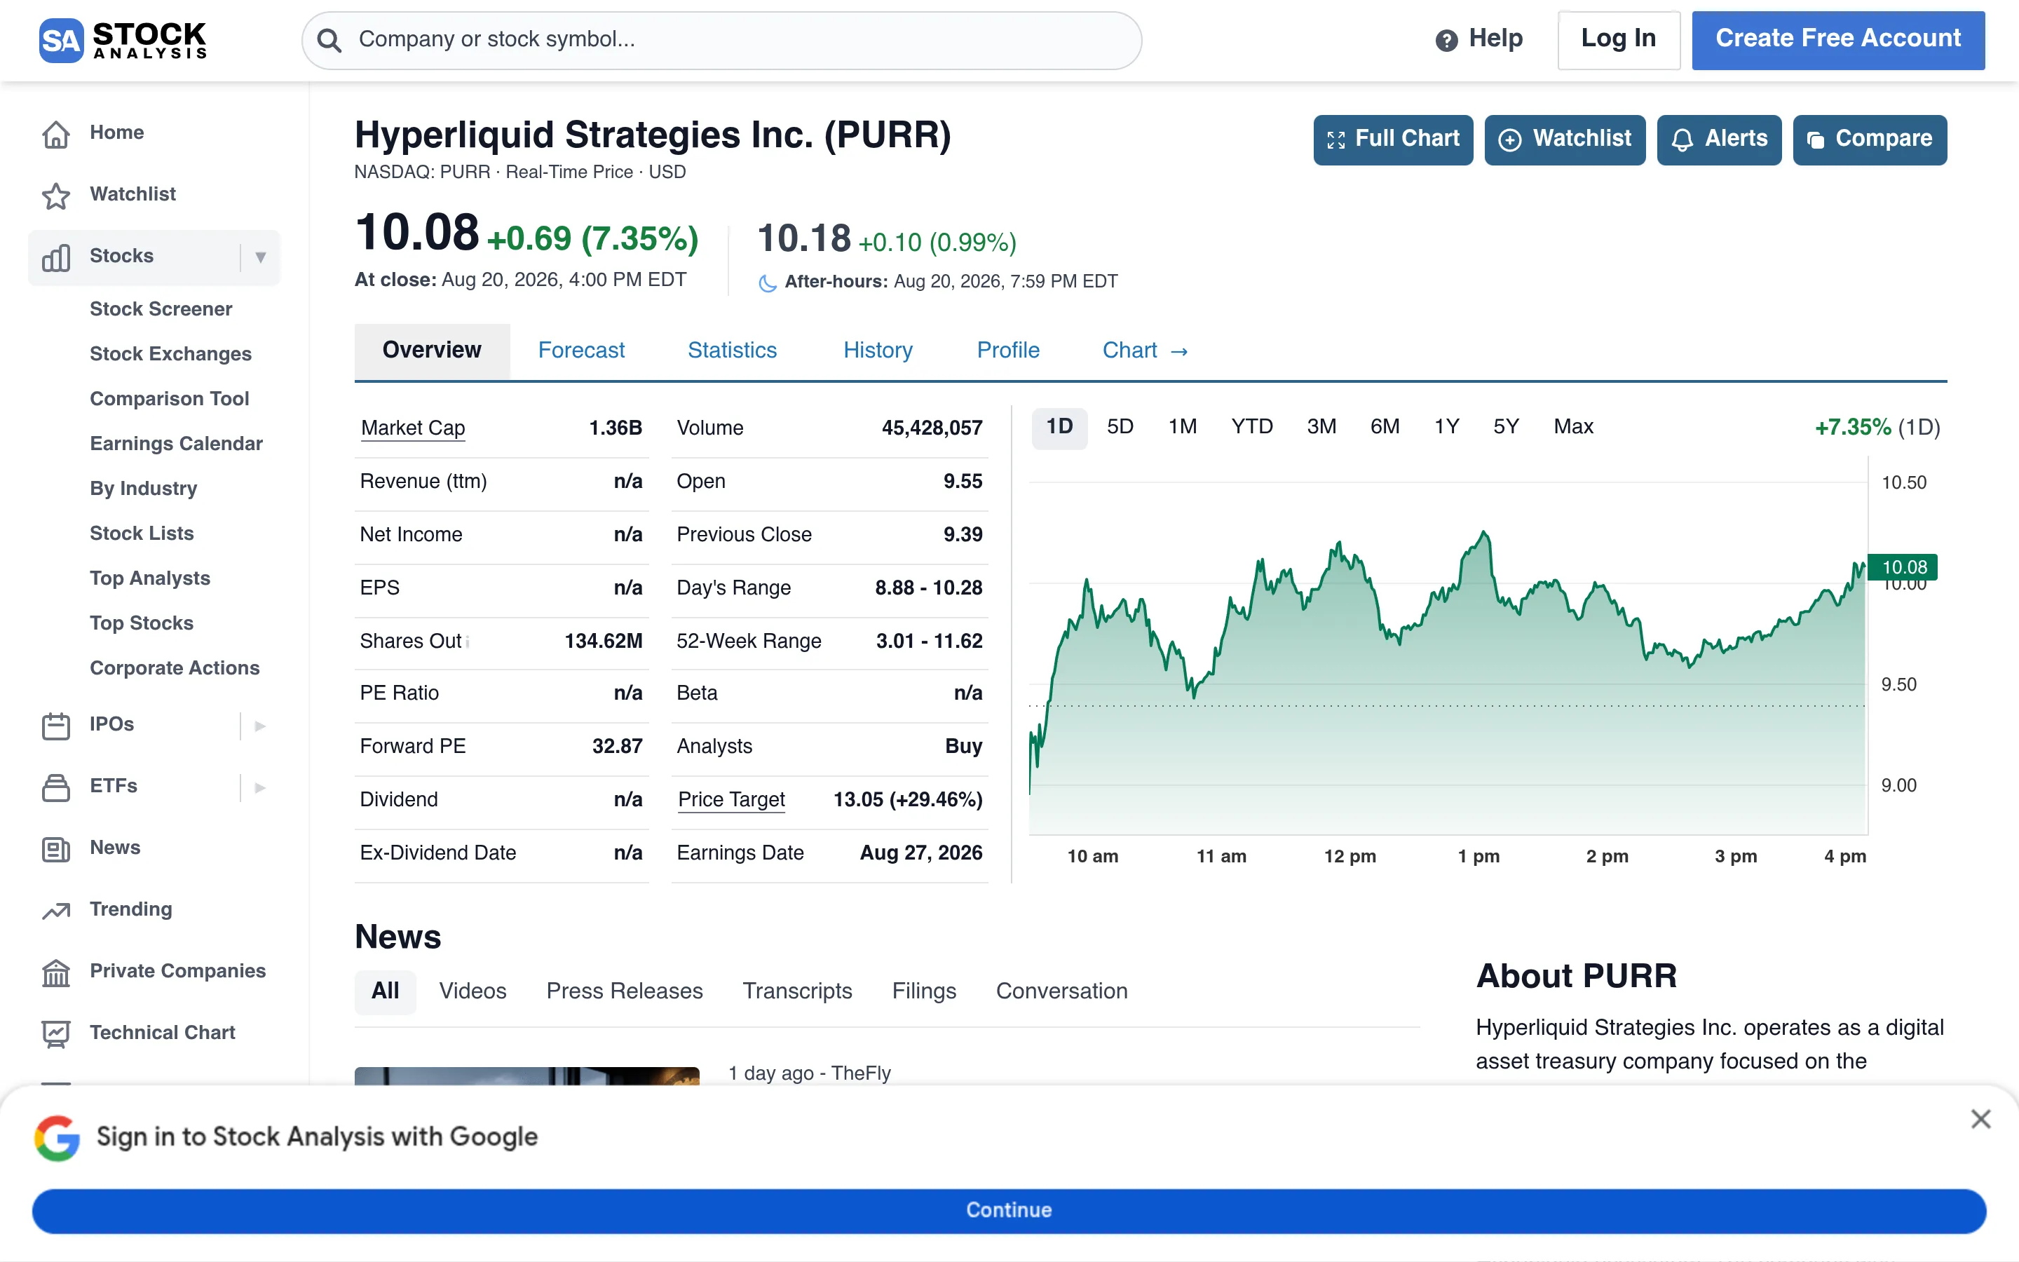Click the 10.08 price marker on chart
Image resolution: width=2019 pixels, height=1262 pixels.
tap(1903, 568)
